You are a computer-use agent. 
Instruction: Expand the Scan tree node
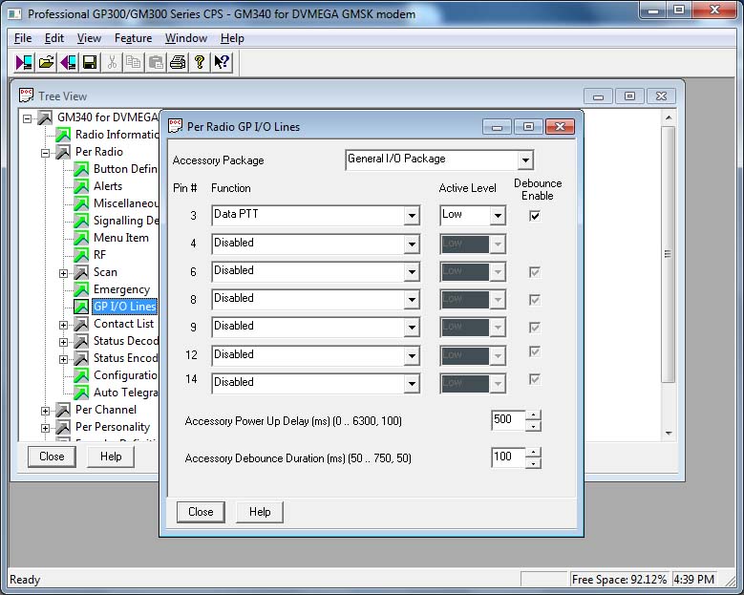coord(64,273)
